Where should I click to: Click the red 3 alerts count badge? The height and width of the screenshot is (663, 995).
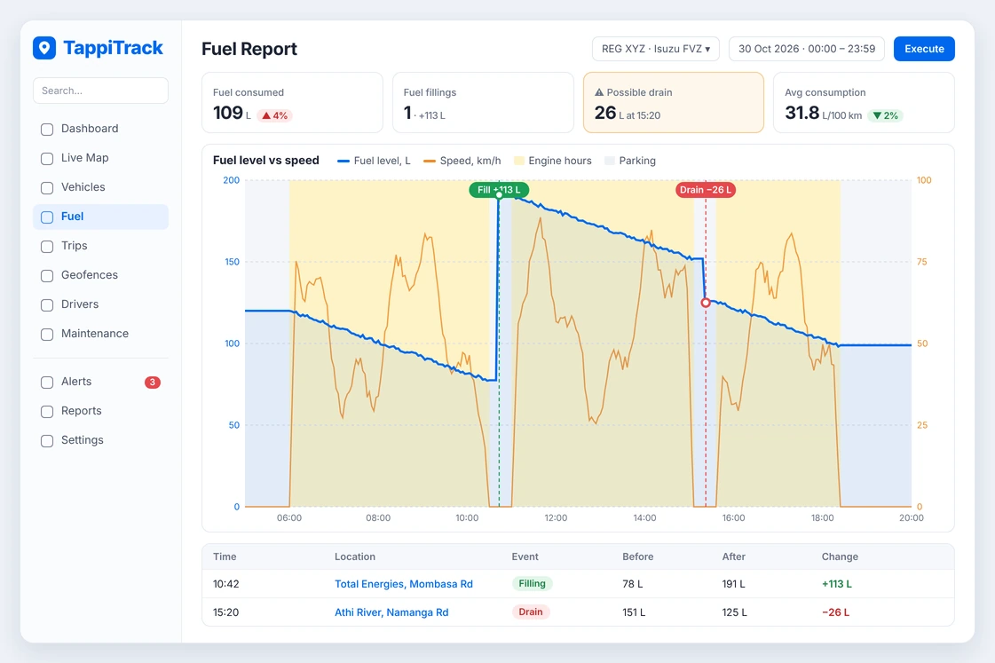point(153,382)
